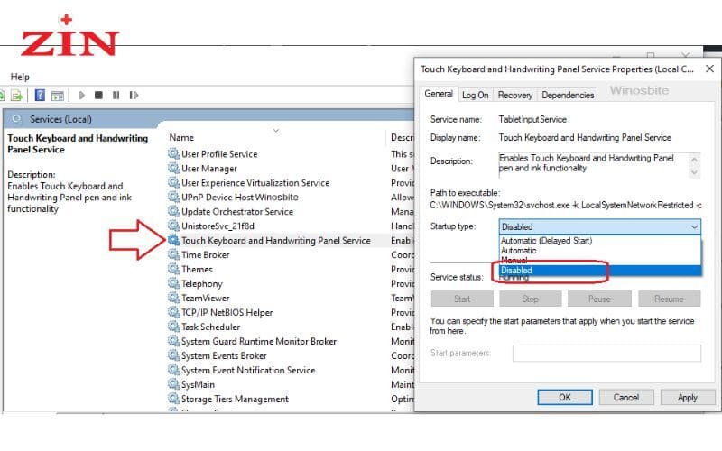The width and height of the screenshot is (722, 451).
Task: Open the Dependencies tab
Action: [x=568, y=95]
